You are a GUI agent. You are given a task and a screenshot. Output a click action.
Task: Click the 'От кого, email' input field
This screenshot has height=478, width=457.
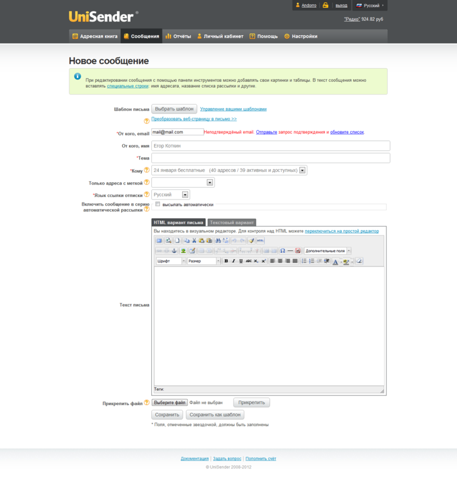point(177,132)
